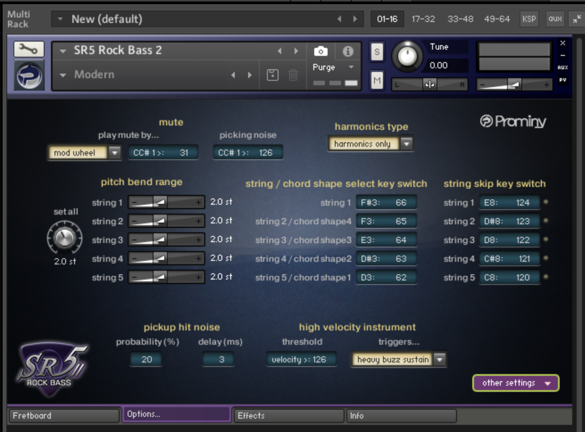The image size is (585, 432).
Task: Click the set all pitch bend knob
Action: pos(64,238)
